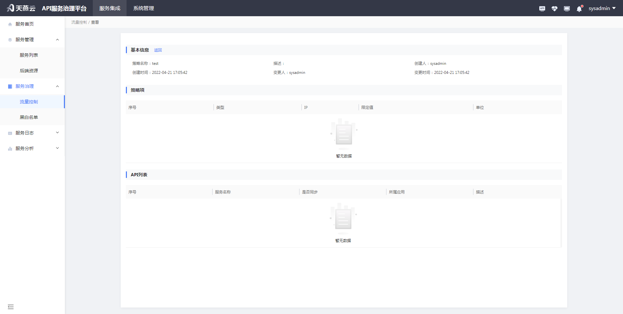The image size is (623, 314).
Task: Switch to the 系统管理 top tab
Action: coord(143,8)
